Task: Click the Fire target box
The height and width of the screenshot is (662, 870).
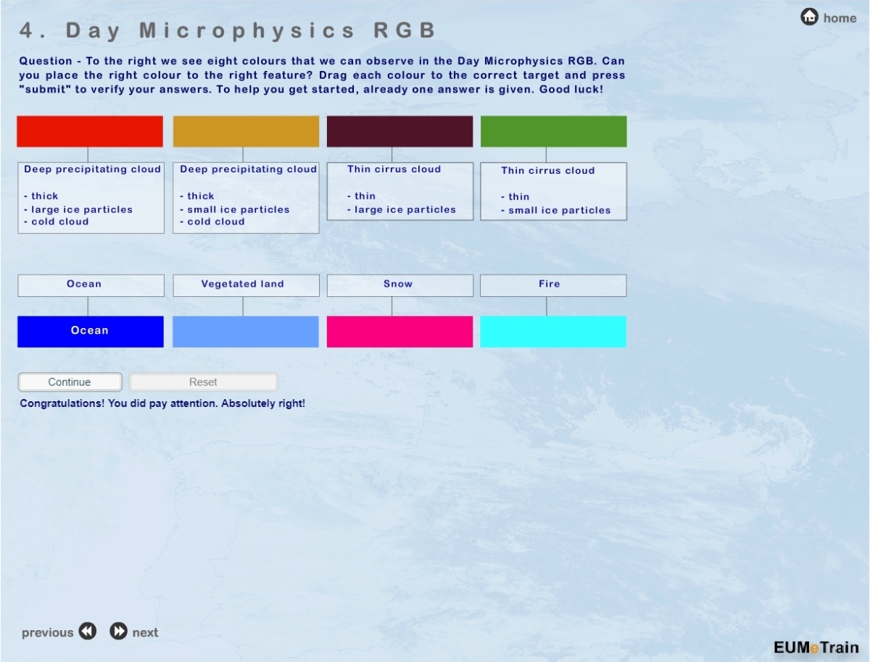Action: pyautogui.click(x=553, y=285)
